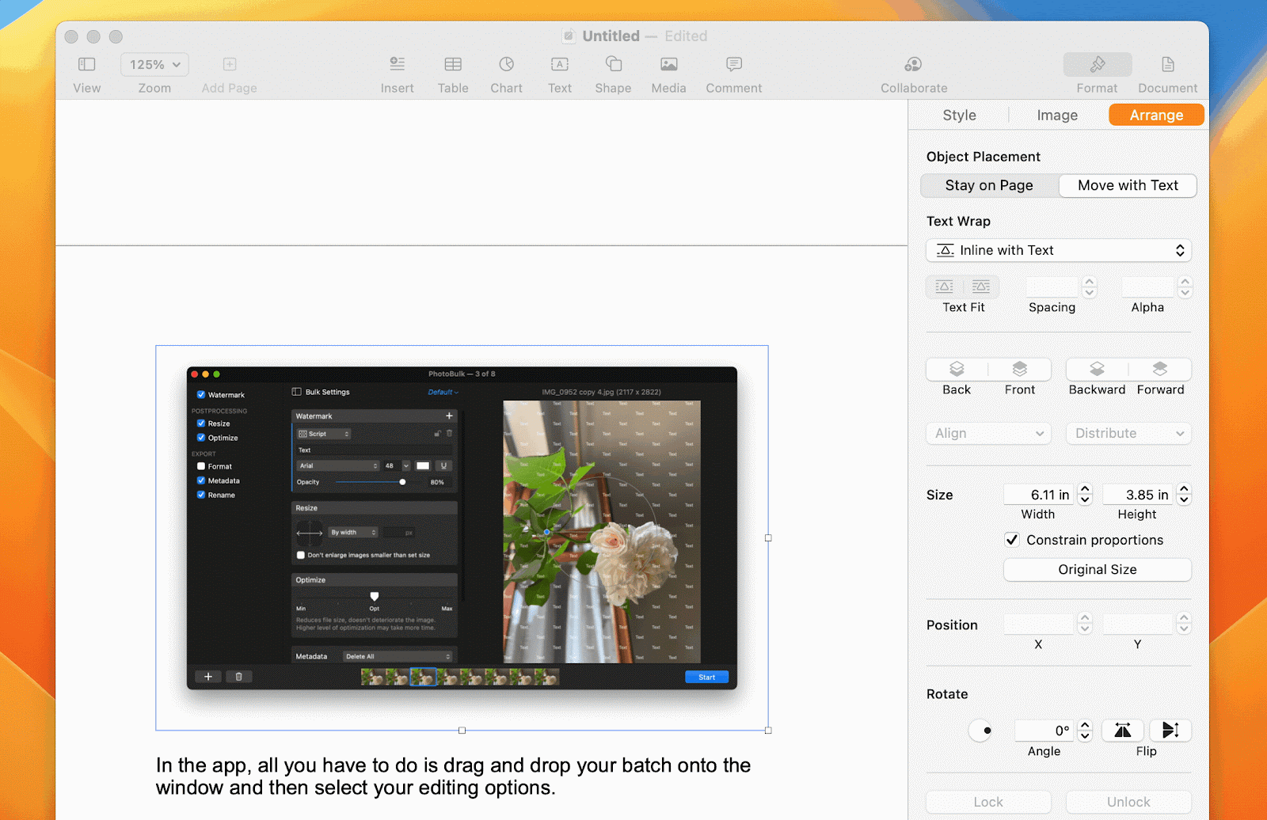Image resolution: width=1267 pixels, height=820 pixels.
Task: Open the Inline with Text wrap dropdown
Action: point(1059,250)
